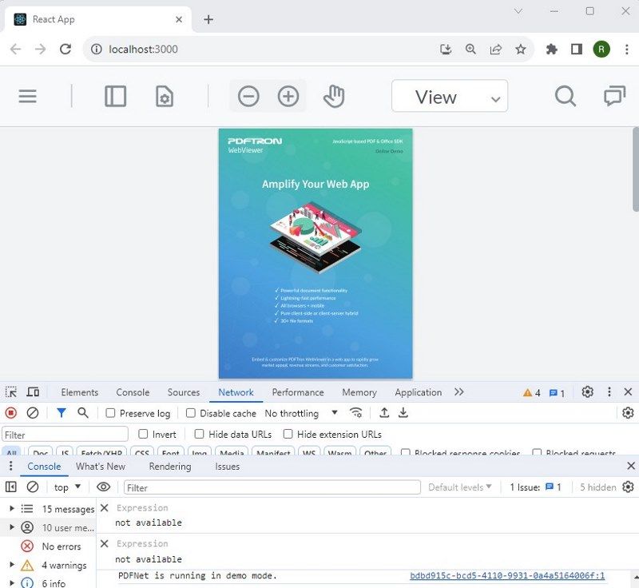Open Network panel settings gear
Image resolution: width=639 pixels, height=588 pixels.
pos(628,413)
